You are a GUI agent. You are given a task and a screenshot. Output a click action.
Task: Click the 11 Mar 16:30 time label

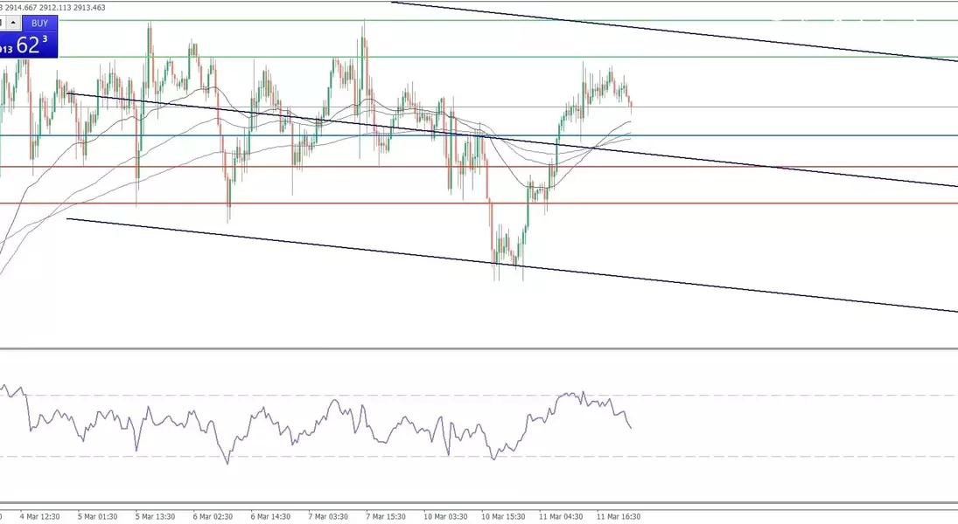tap(618, 517)
